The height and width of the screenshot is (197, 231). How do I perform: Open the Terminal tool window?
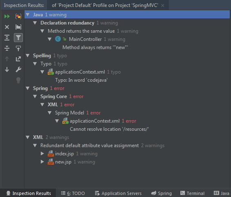[x=192, y=193]
